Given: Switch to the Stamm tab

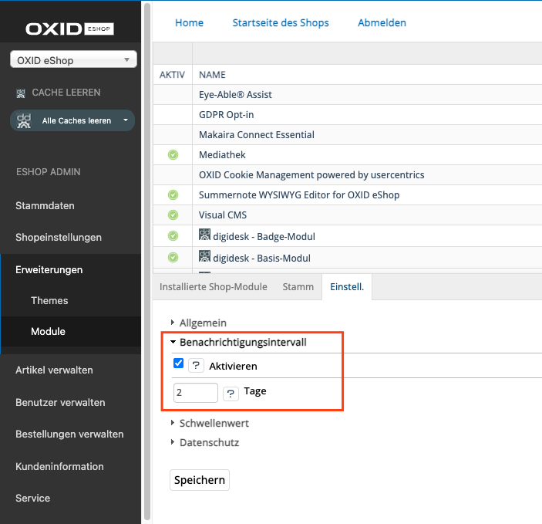Looking at the screenshot, I should pos(298,286).
